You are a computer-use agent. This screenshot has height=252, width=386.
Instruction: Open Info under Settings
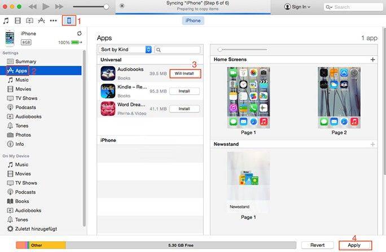[x=41, y=144]
